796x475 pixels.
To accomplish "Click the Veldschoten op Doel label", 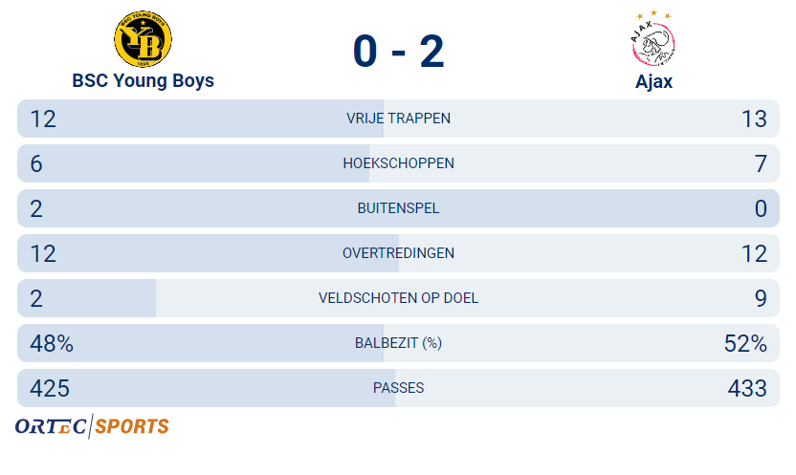I will 398,298.
